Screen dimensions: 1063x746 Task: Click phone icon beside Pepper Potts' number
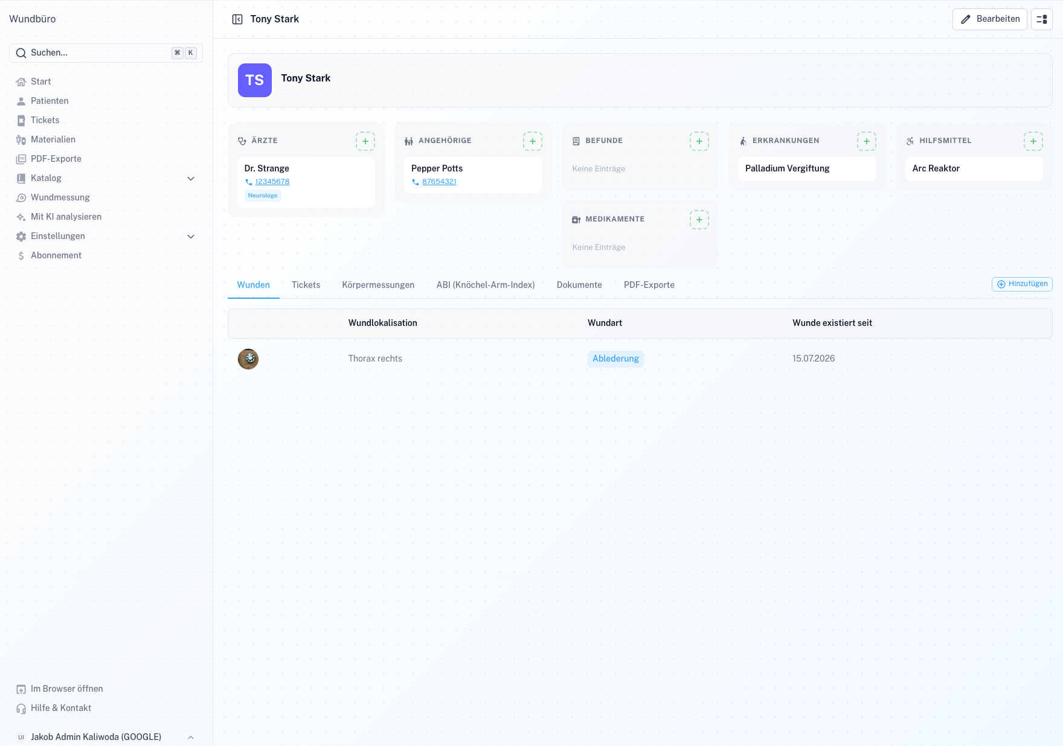416,182
